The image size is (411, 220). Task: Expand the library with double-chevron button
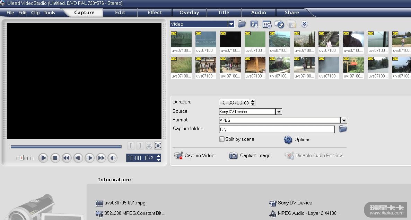[304, 24]
